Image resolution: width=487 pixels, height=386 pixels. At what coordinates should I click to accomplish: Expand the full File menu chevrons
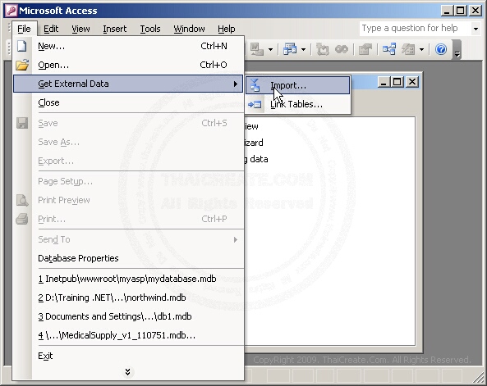[127, 372]
